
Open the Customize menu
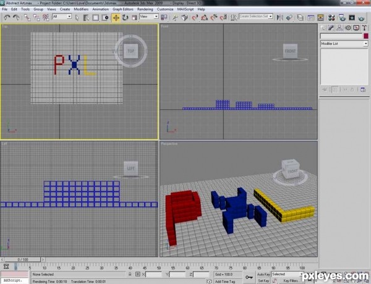pyautogui.click(x=165, y=9)
